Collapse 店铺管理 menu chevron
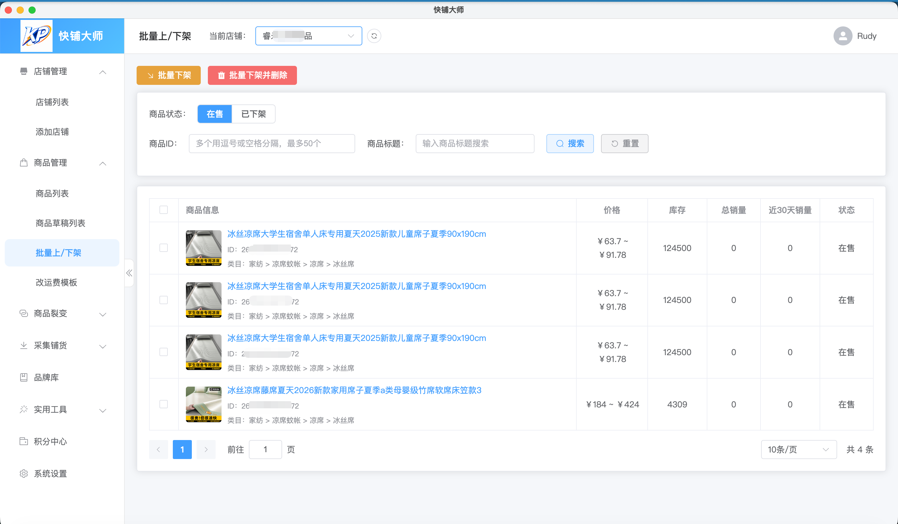Viewport: 898px width, 524px height. pos(103,72)
